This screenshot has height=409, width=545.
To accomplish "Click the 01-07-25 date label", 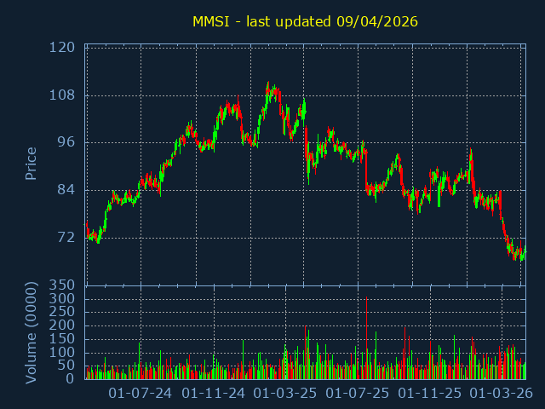I will (358, 394).
